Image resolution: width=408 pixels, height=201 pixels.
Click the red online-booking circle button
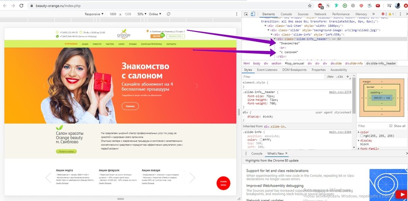click(223, 183)
